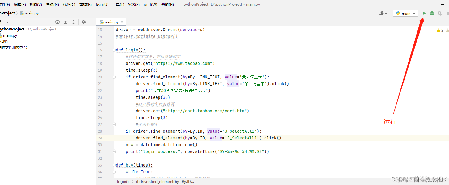Viewport: 449px width, 185px height.
Task: Click the webdriver.Chrome(service=s) line
Action: click(160, 30)
